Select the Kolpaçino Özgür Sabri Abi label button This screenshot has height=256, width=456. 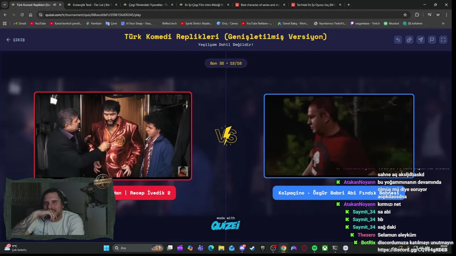(x=338, y=193)
